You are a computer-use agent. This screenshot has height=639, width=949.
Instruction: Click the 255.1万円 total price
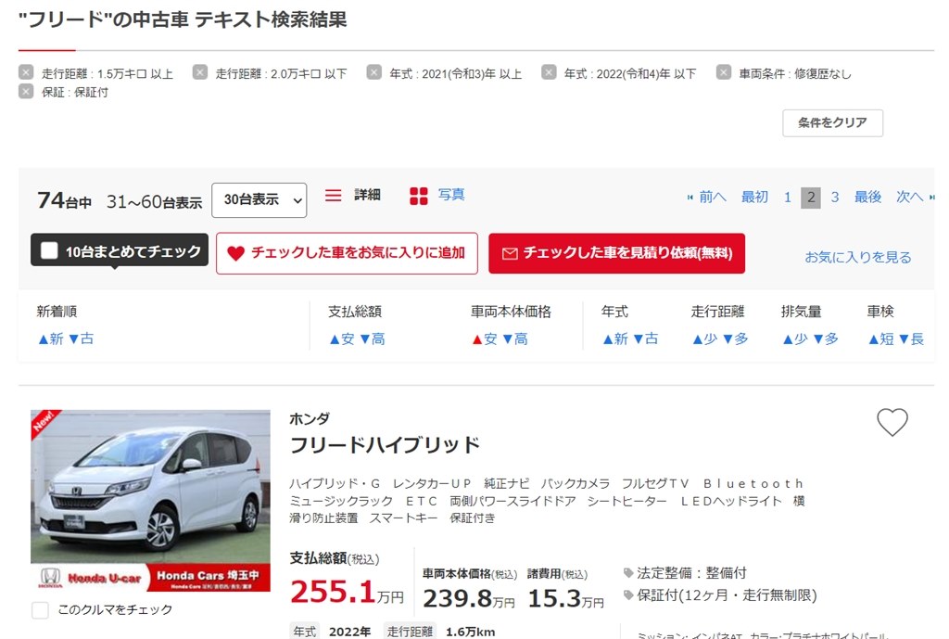[347, 592]
